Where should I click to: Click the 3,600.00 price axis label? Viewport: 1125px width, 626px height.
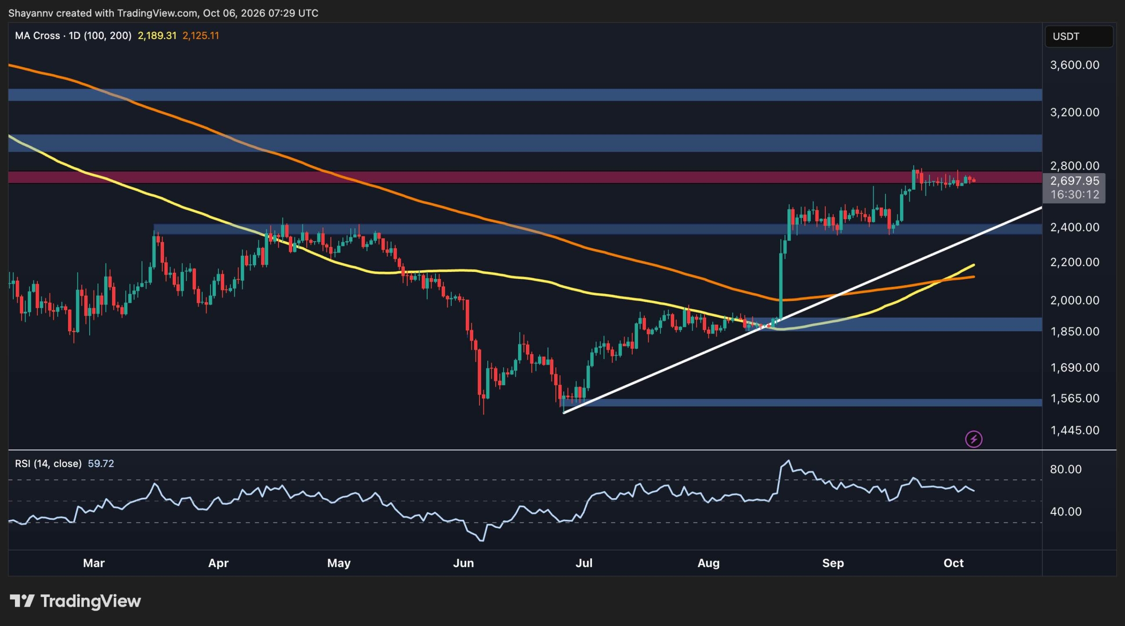click(1074, 65)
